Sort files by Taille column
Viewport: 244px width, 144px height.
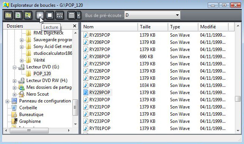coord(153,27)
